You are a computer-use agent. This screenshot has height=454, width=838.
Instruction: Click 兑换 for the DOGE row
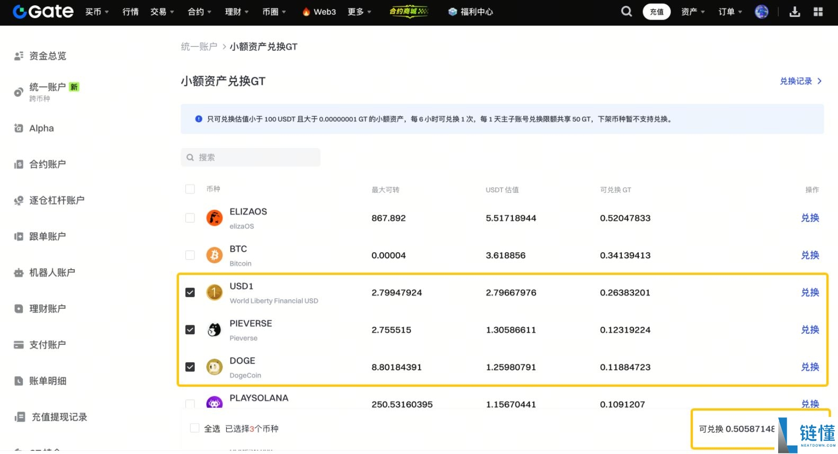[810, 367]
